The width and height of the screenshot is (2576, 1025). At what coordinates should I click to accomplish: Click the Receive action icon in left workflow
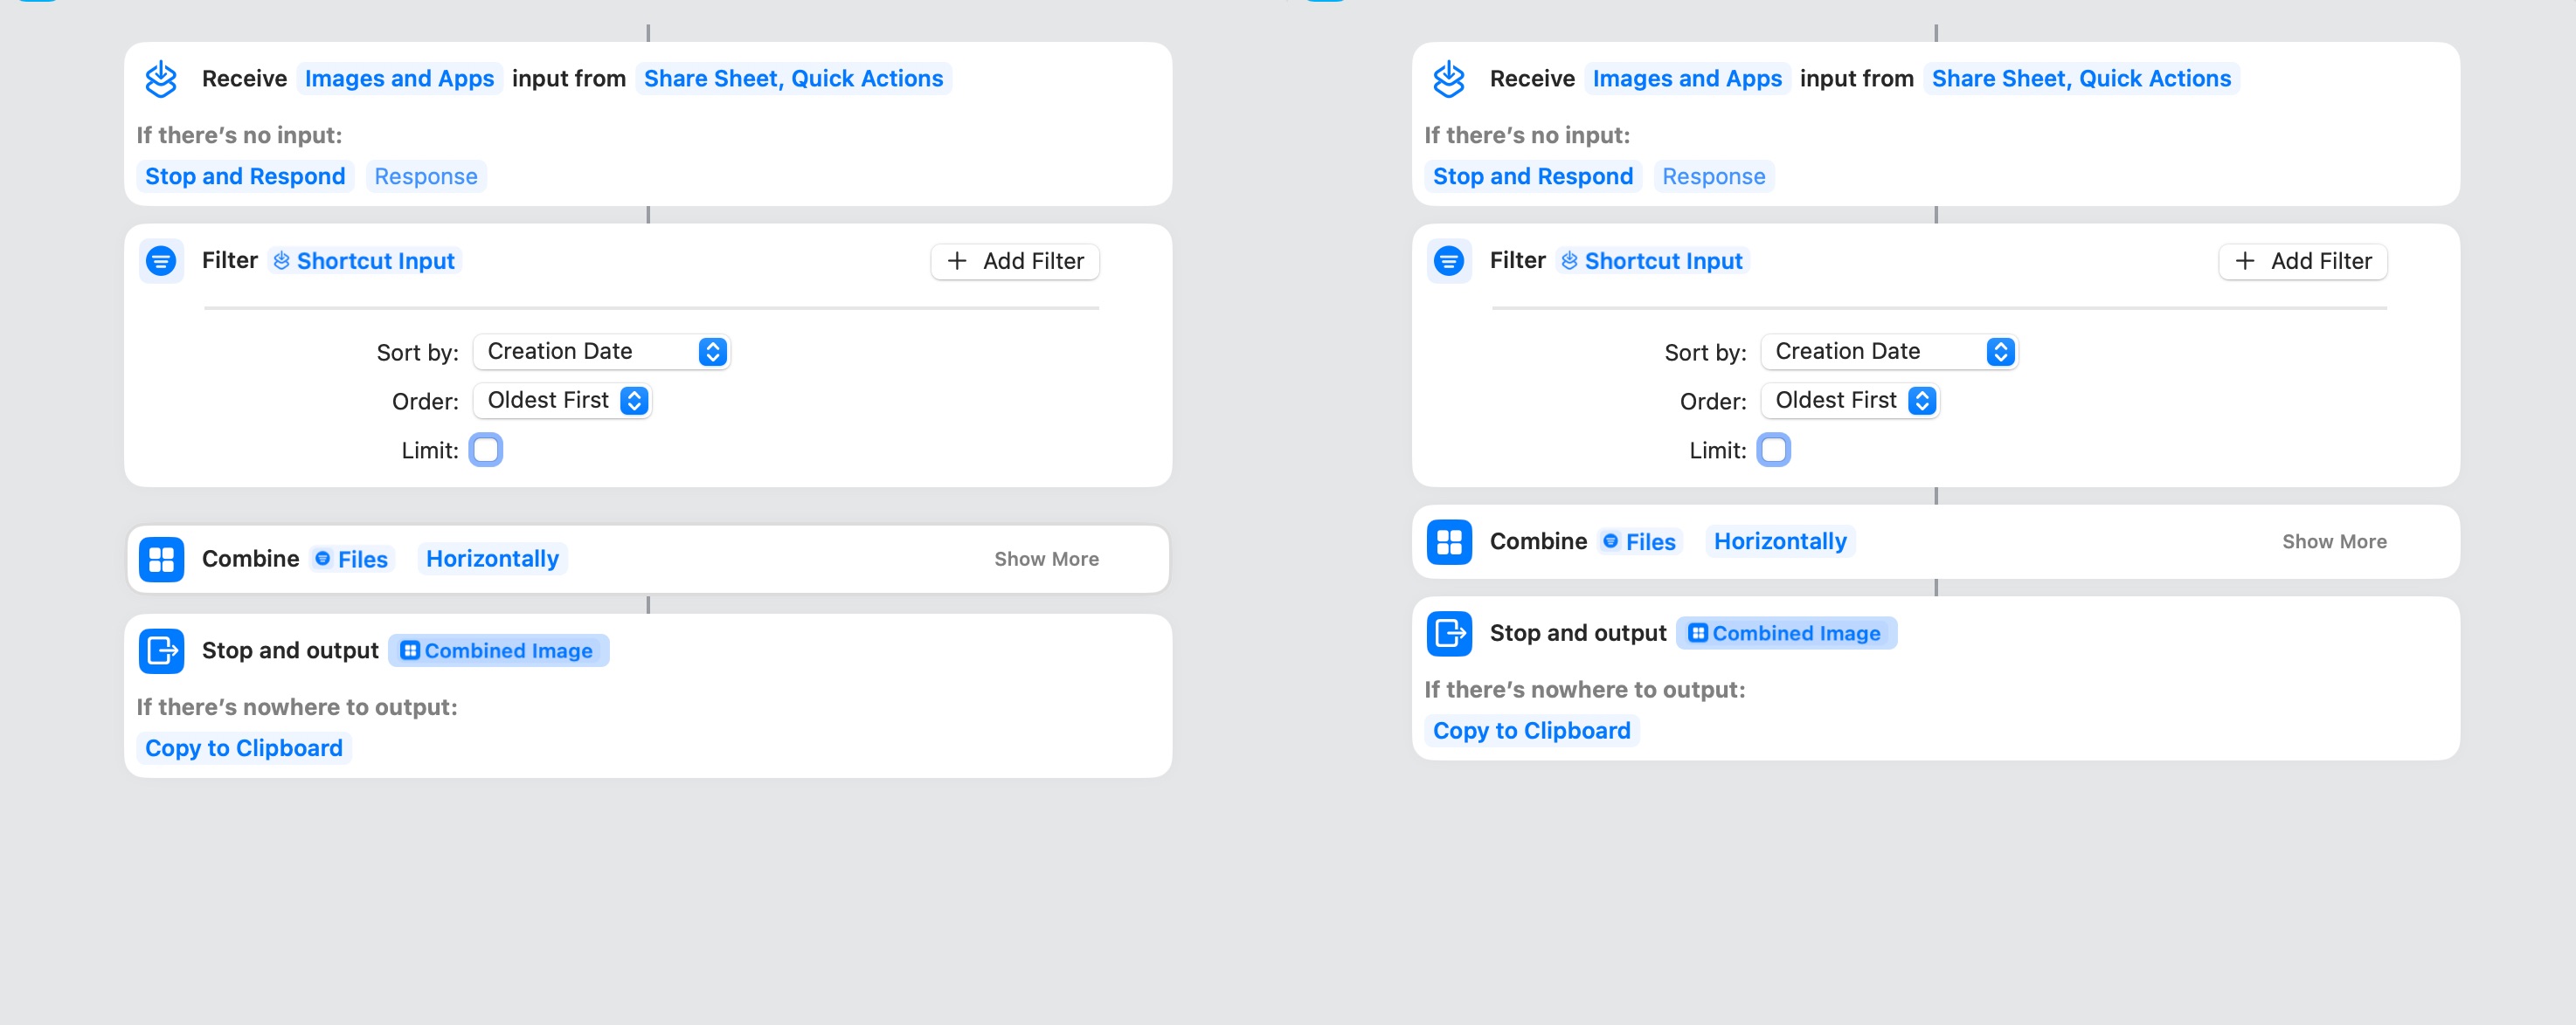point(161,78)
